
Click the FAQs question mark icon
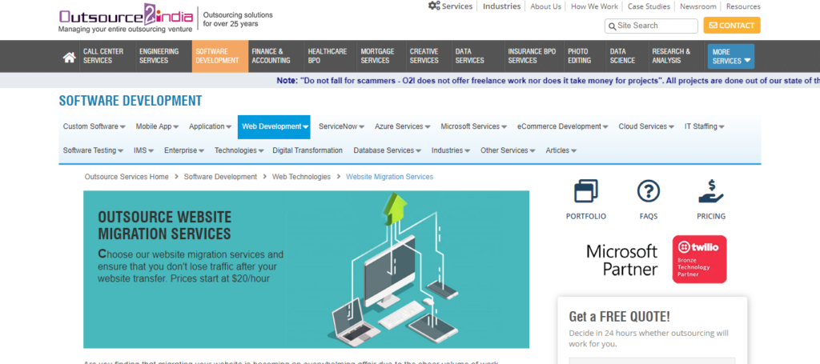[648, 192]
